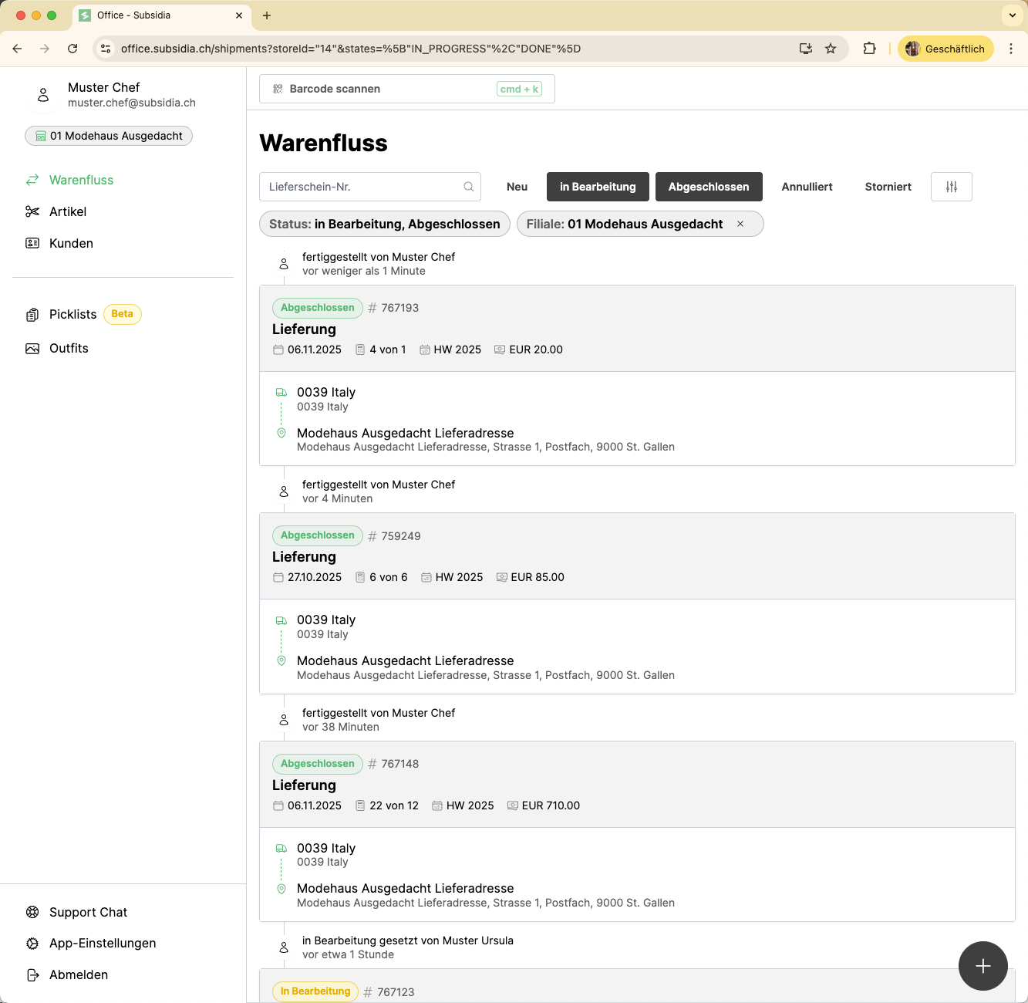1028x1003 pixels.
Task: Remove the Filiale filter chip with X
Action: click(740, 224)
